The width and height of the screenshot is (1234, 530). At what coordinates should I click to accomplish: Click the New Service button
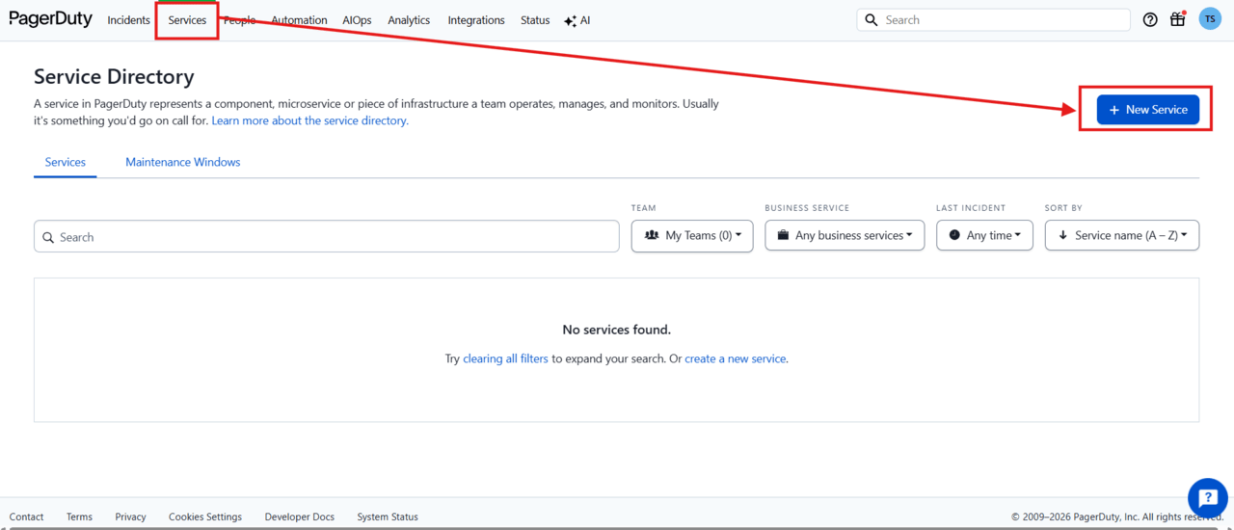[x=1147, y=110]
